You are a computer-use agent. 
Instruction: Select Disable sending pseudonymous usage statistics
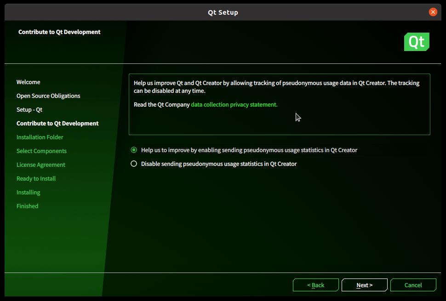pyautogui.click(x=213, y=164)
